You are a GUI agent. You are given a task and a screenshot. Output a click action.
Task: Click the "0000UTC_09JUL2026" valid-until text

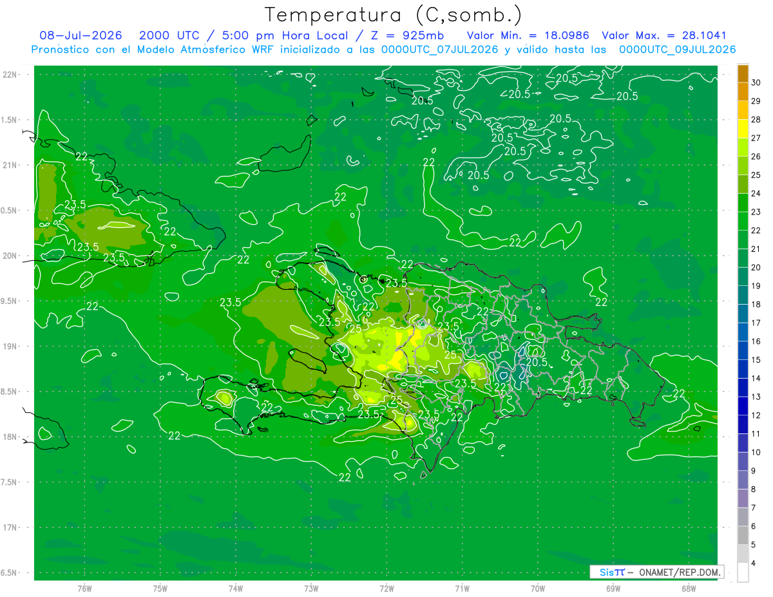[x=678, y=50]
